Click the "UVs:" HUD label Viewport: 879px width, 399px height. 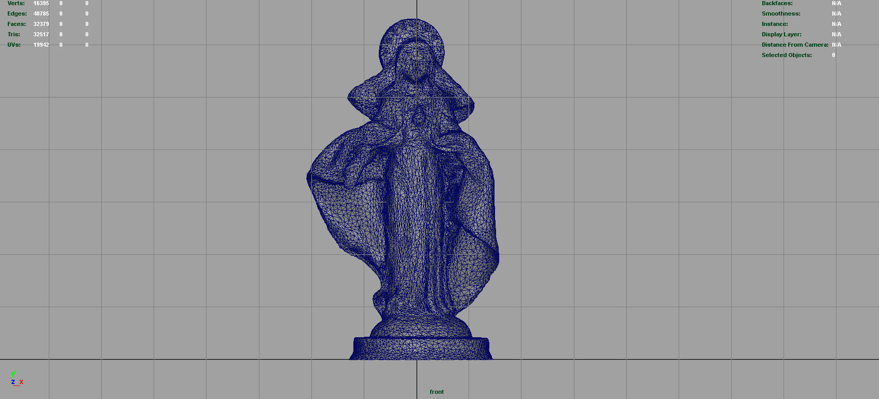click(14, 45)
